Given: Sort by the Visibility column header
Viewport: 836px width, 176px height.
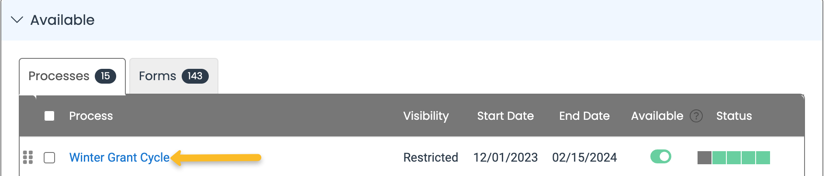Looking at the screenshot, I should point(426,116).
